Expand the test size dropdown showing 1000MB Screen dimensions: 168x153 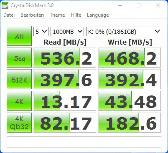(x=67, y=32)
